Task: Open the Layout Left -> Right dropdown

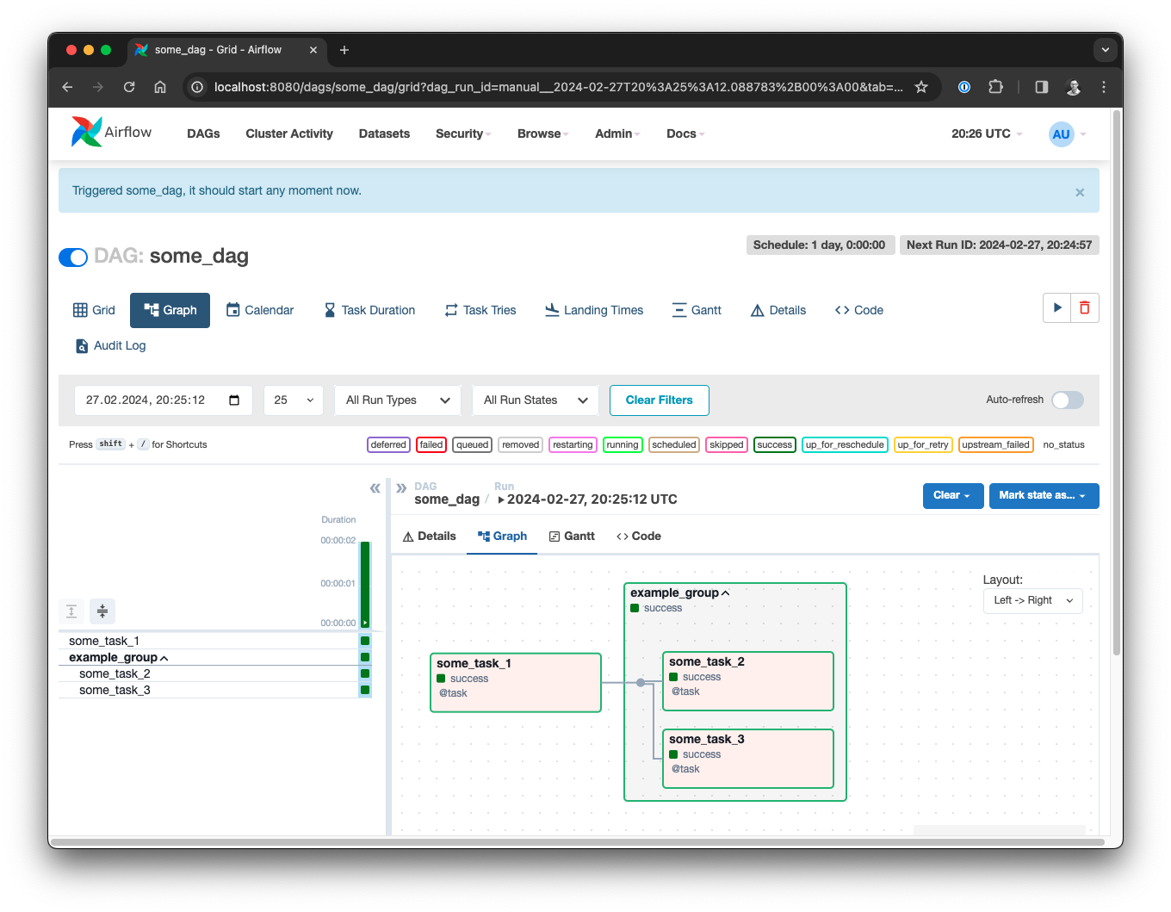Action: (1032, 600)
